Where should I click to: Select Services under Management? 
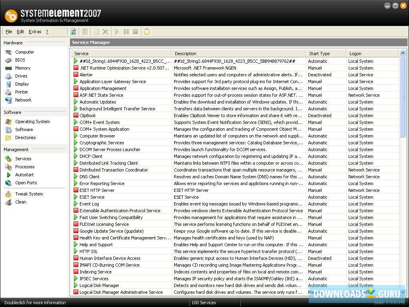pos(23,159)
